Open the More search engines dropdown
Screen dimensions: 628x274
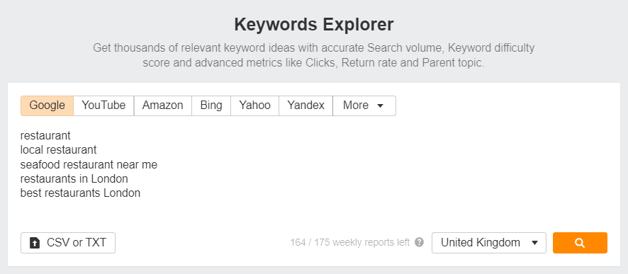(364, 105)
